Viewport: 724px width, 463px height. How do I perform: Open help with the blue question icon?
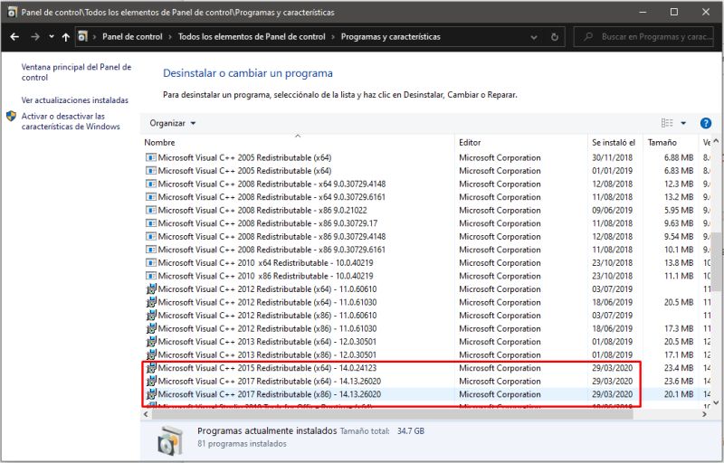(706, 123)
